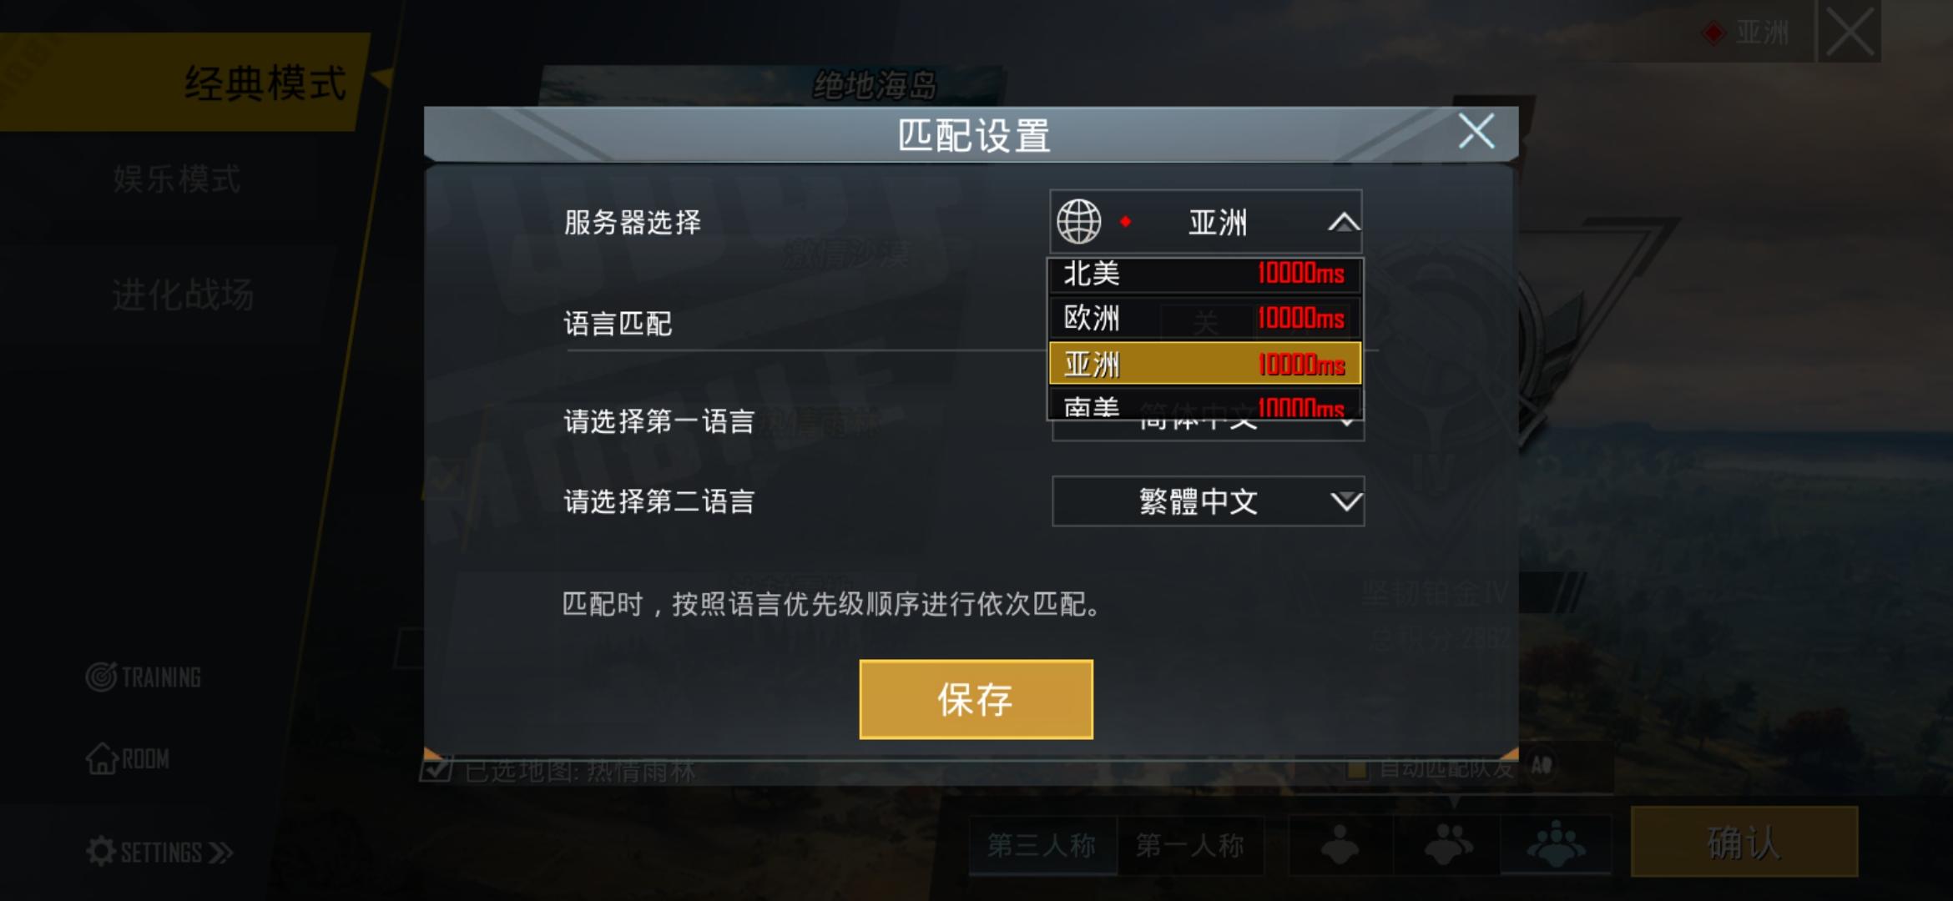Image resolution: width=1953 pixels, height=901 pixels.
Task: Toggle 自动匹配队友 checkbox
Action: pos(1357,768)
